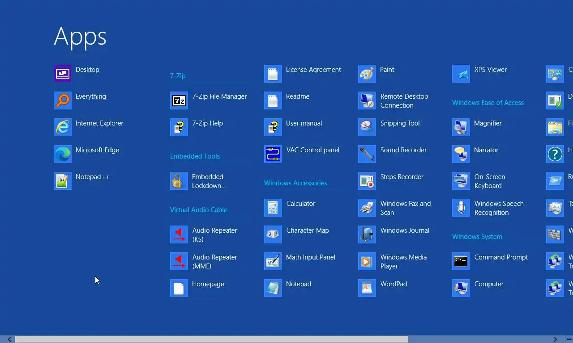Click the 7-Zip group header
The width and height of the screenshot is (573, 343).
coord(178,76)
